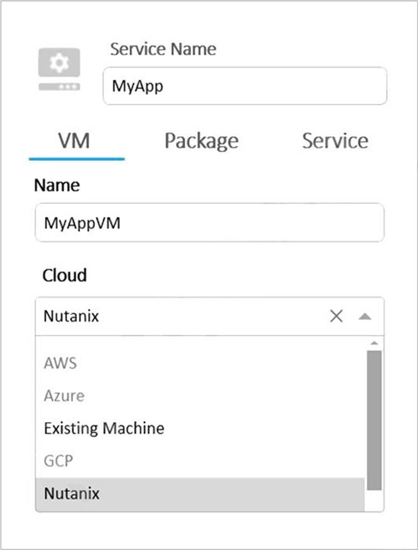Go to the Service tab
The width and height of the screenshot is (418, 550).
coord(335,141)
